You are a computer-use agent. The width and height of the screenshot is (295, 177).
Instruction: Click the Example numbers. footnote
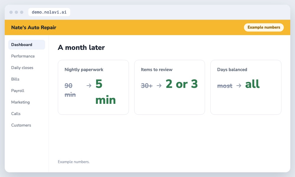73,162
